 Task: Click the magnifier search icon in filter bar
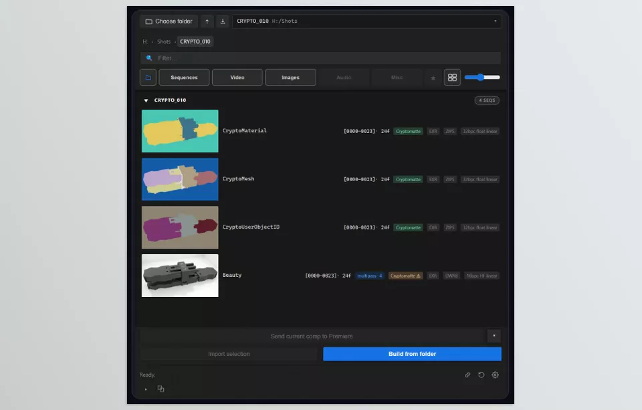coord(149,58)
